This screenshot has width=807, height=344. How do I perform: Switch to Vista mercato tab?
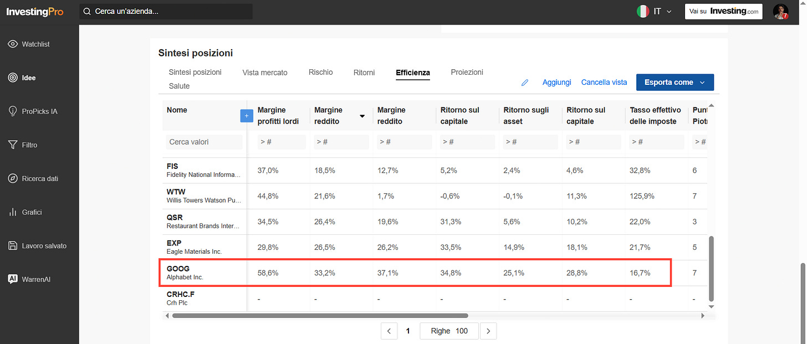265,72
